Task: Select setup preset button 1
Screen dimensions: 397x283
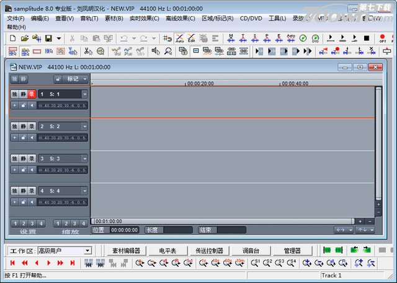Action: [15, 224]
